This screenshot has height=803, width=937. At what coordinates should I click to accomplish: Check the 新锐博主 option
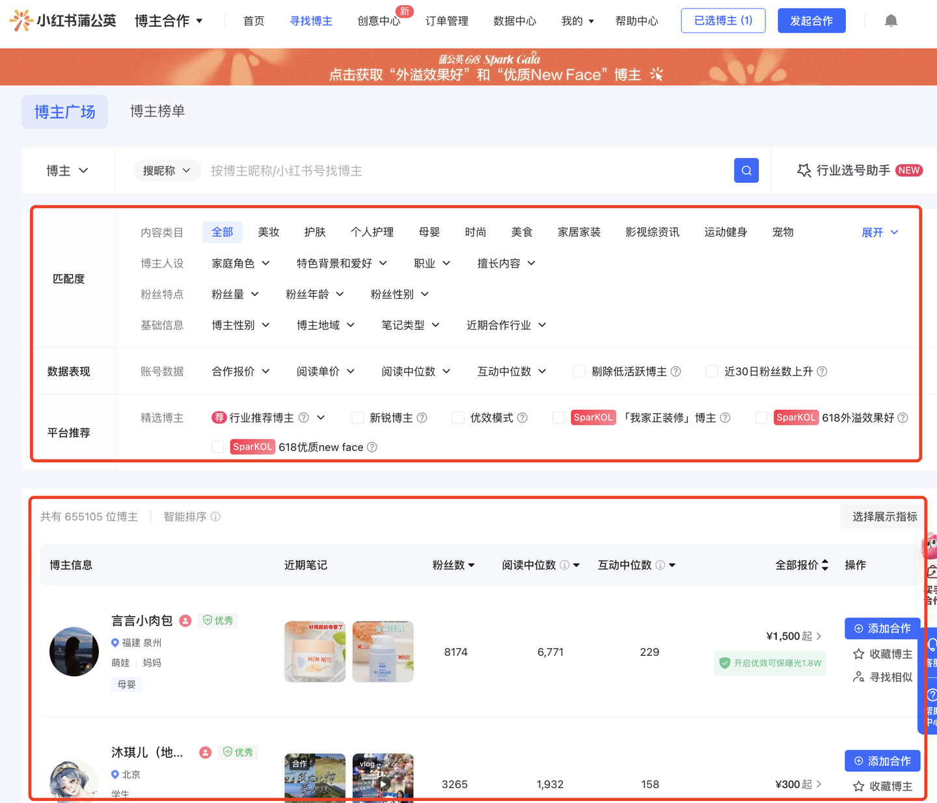pos(358,417)
